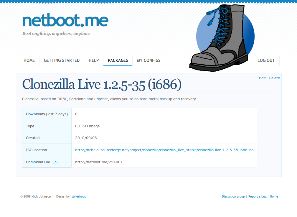Click the © 2009 Nick Johnson footer text
Image resolution: width=297 pixels, height=217 pixels.
click(36, 197)
